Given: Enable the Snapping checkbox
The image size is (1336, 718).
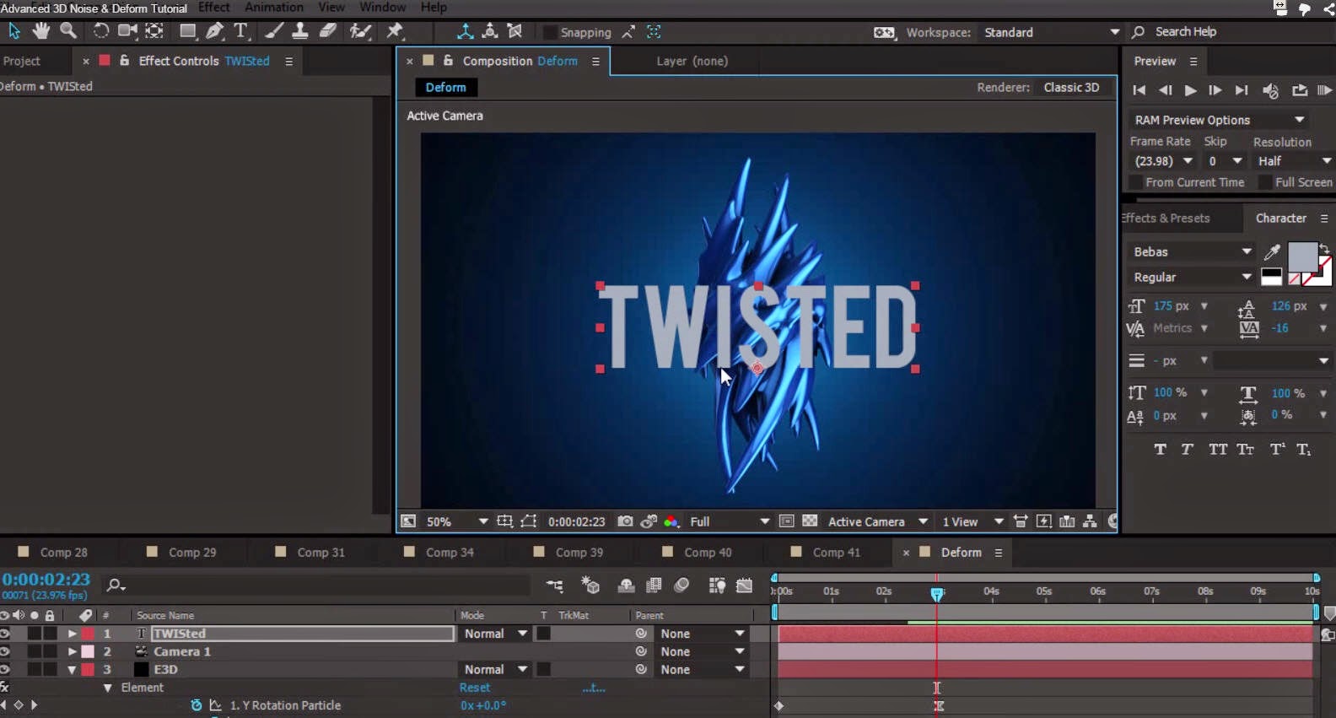Looking at the screenshot, I should (x=549, y=32).
